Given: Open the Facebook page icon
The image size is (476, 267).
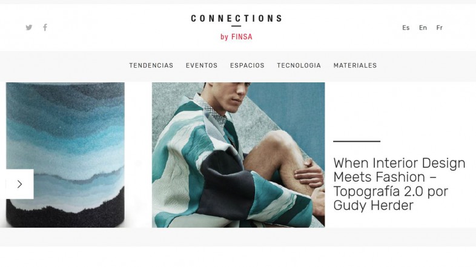Looking at the screenshot, I should (45, 27).
